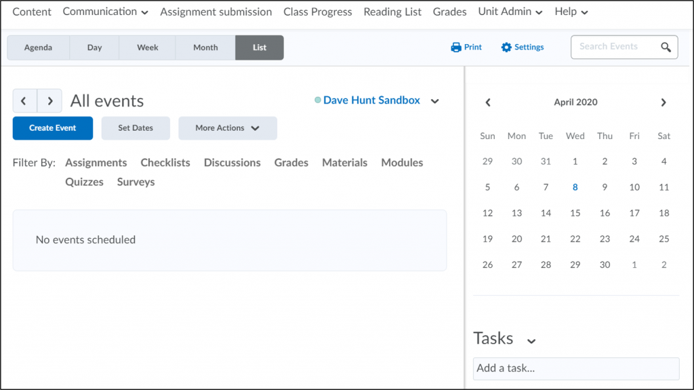Click the Print printer icon
Screen dimensions: 694x390
pos(456,47)
